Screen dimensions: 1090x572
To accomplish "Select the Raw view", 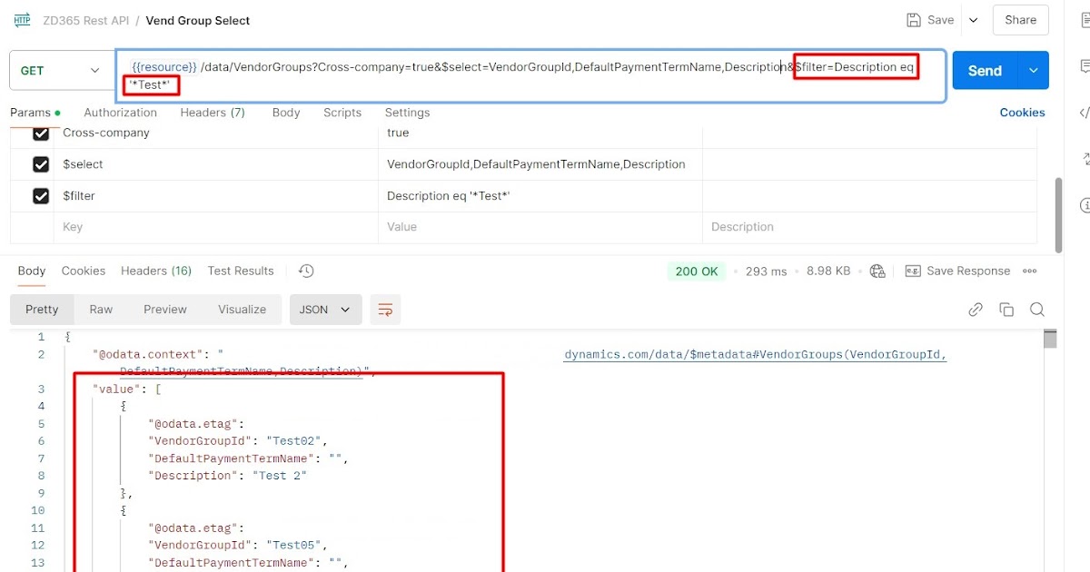I will point(101,310).
